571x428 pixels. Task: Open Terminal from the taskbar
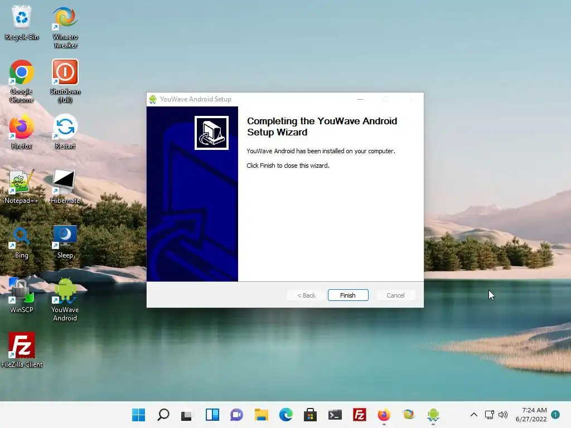pos(335,415)
